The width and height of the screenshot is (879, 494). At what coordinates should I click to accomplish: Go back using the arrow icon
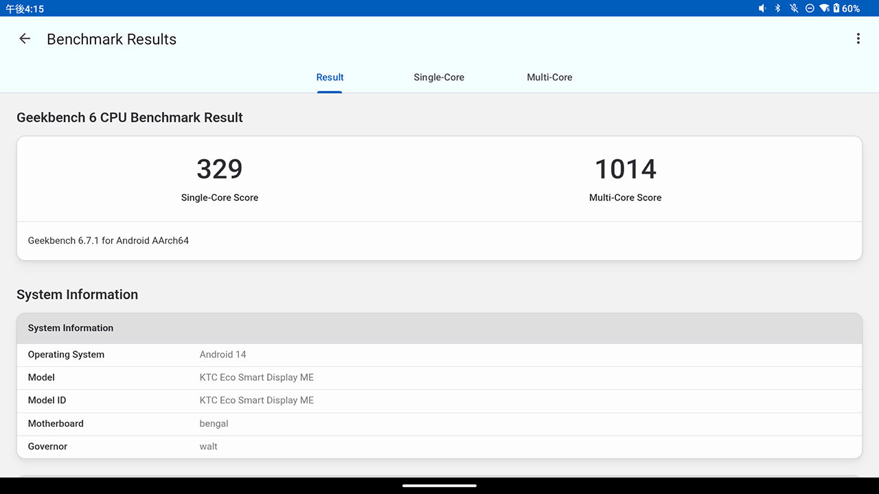click(25, 39)
